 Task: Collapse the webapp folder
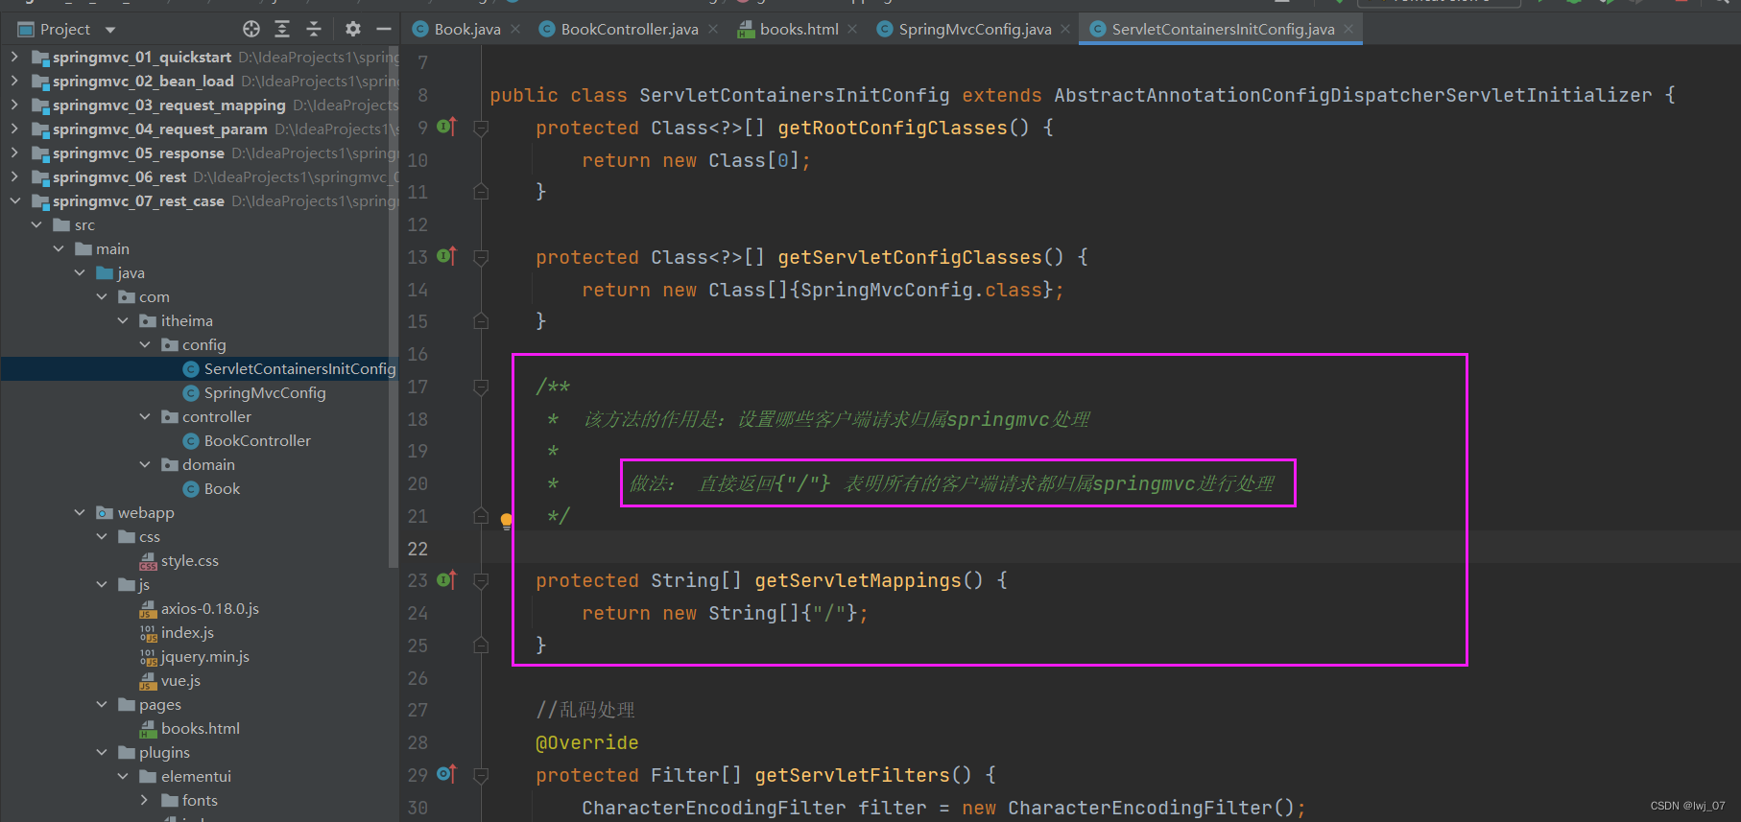tap(80, 513)
